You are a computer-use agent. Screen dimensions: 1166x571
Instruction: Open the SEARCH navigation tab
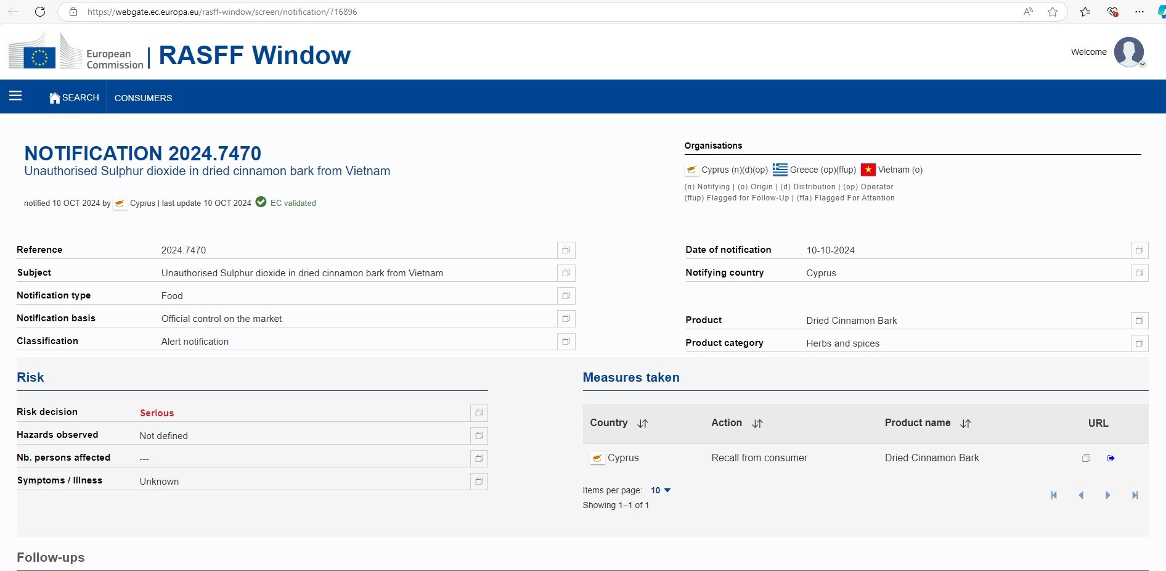[x=75, y=97]
